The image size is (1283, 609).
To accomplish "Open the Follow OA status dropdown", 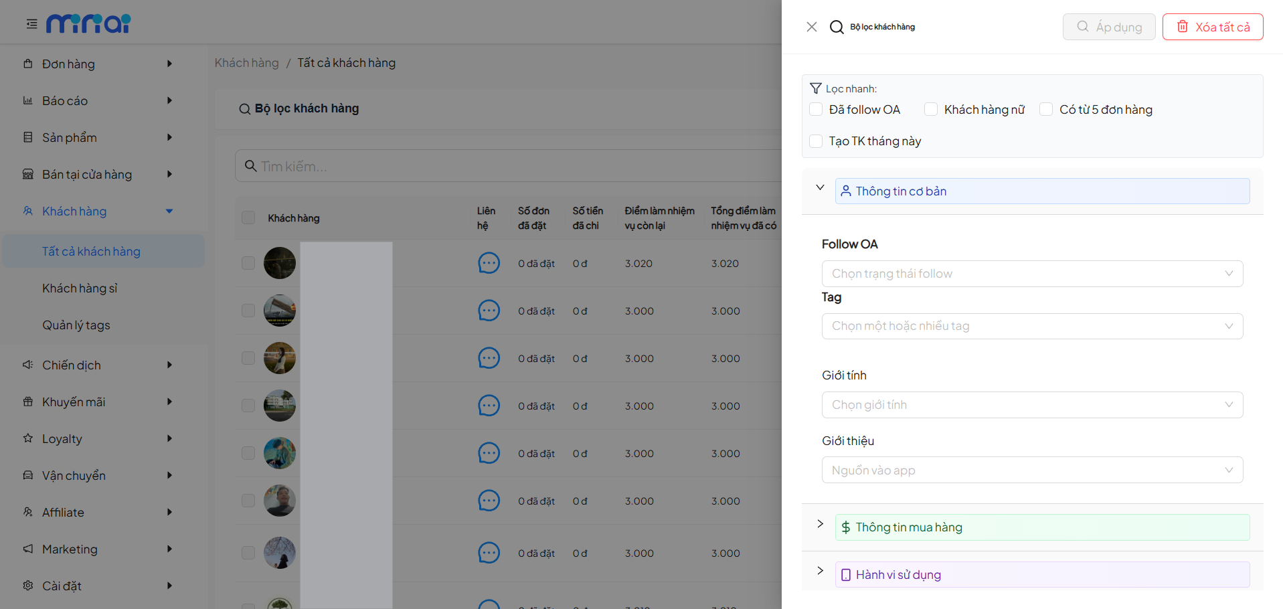I will coord(1031,274).
